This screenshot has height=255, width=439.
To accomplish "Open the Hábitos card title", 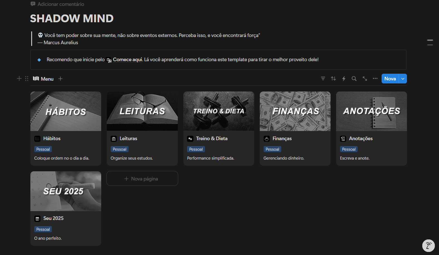I will click(x=52, y=138).
